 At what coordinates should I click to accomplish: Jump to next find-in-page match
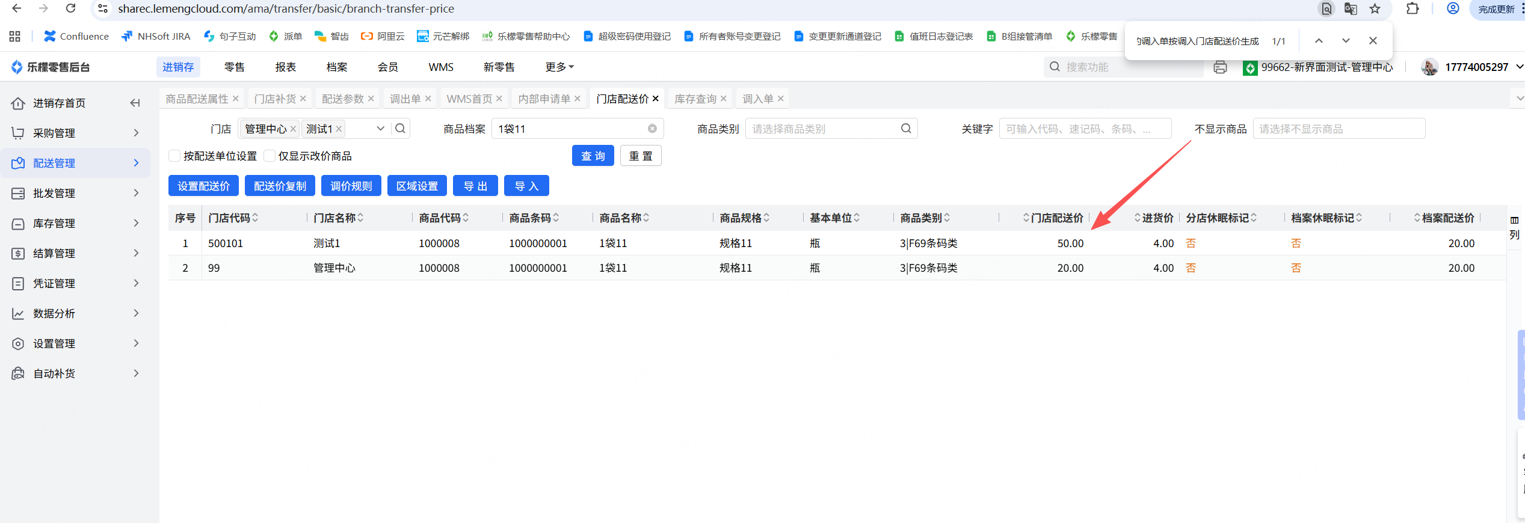point(1346,41)
